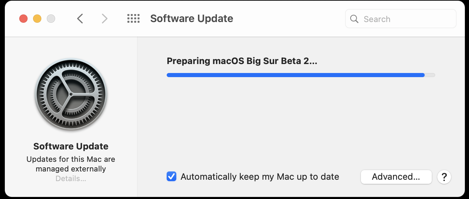Click the gray zoom window button
469x199 pixels.
coord(51,19)
